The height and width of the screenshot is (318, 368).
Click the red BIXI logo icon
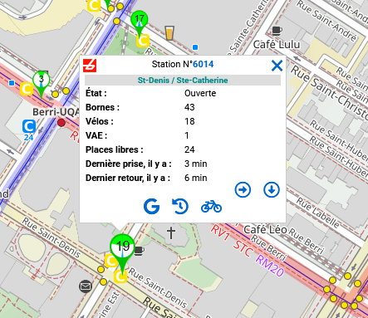[90, 66]
